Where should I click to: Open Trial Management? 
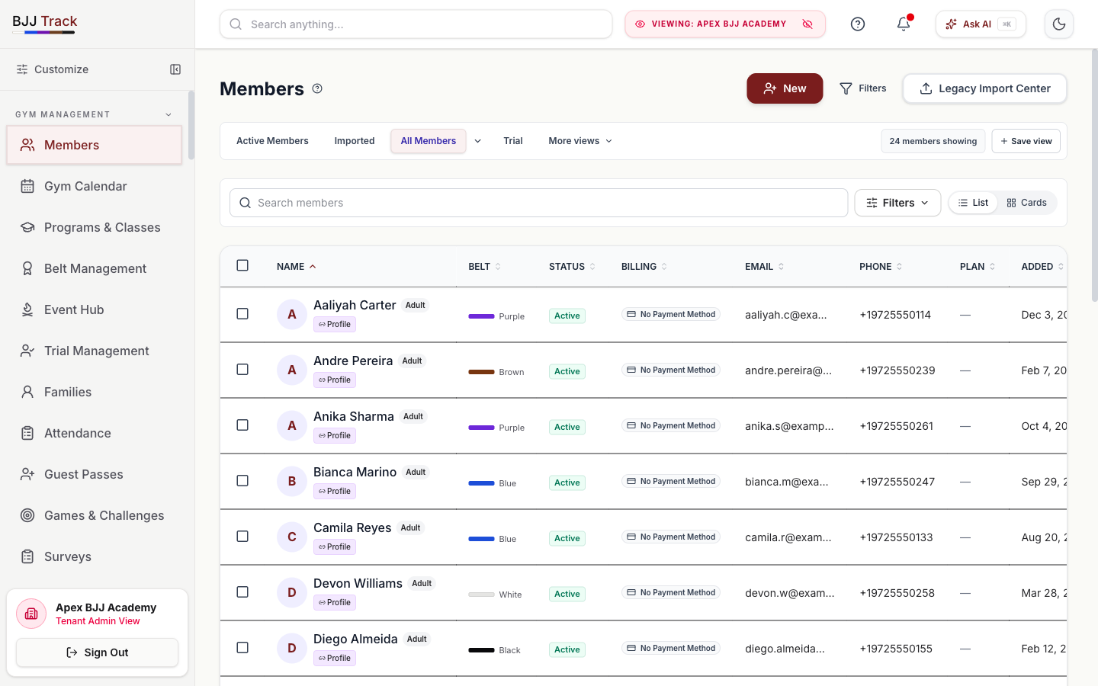pyautogui.click(x=95, y=351)
